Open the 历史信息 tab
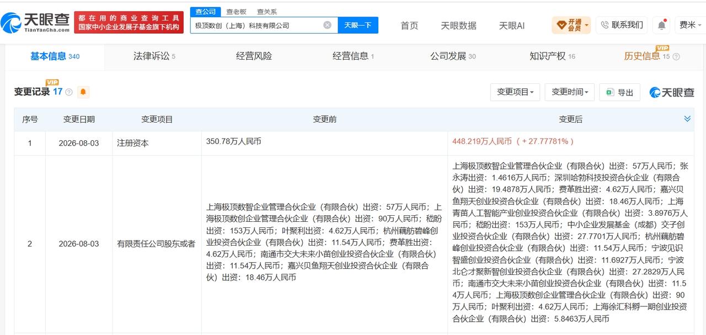Image resolution: width=706 pixels, height=335 pixels. coord(643,56)
